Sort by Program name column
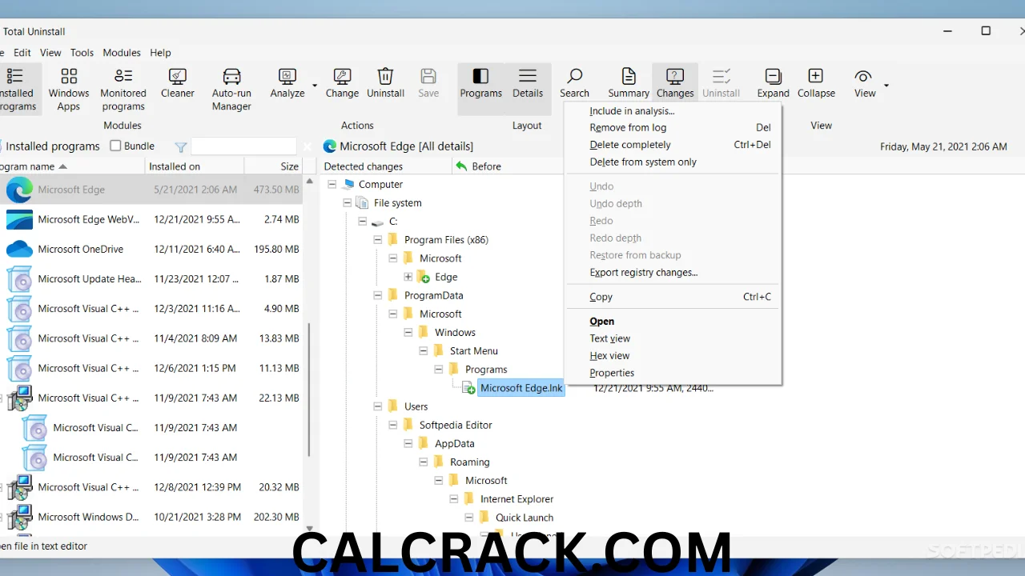This screenshot has width=1025, height=576. click(72, 166)
